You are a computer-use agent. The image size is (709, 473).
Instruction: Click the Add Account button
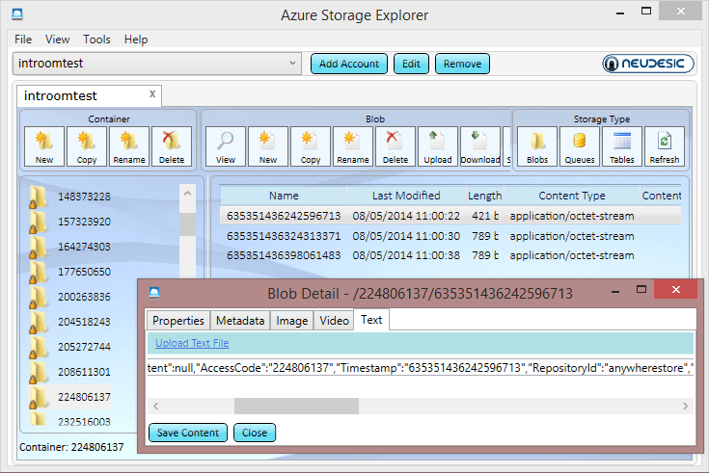point(349,64)
